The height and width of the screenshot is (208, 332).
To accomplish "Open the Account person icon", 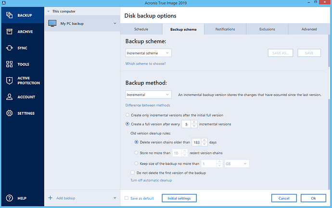I will pyautogui.click(x=9, y=97).
